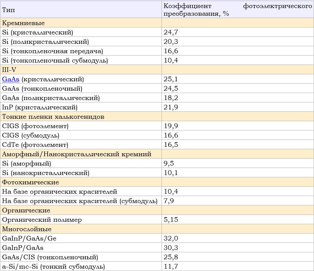Screen dimensions: 314x271
Task: Select the 'Кремниевые' category row
Action: 157,23
